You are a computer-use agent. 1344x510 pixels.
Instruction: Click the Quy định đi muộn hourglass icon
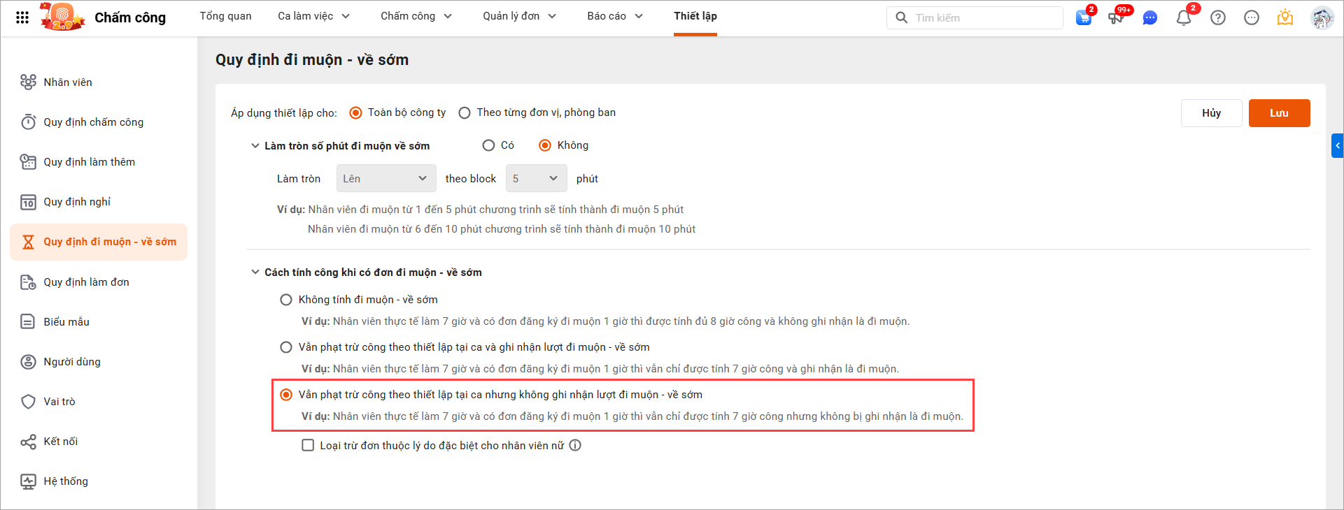(28, 242)
